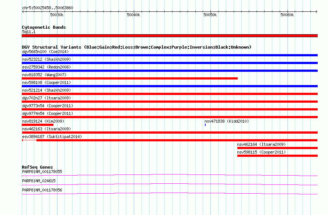Click the red 5q11.1 cytogenetic band bar
328x215 pixels.
170,36
